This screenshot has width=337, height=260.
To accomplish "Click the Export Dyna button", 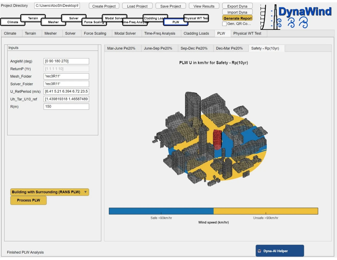I will coord(237,6).
